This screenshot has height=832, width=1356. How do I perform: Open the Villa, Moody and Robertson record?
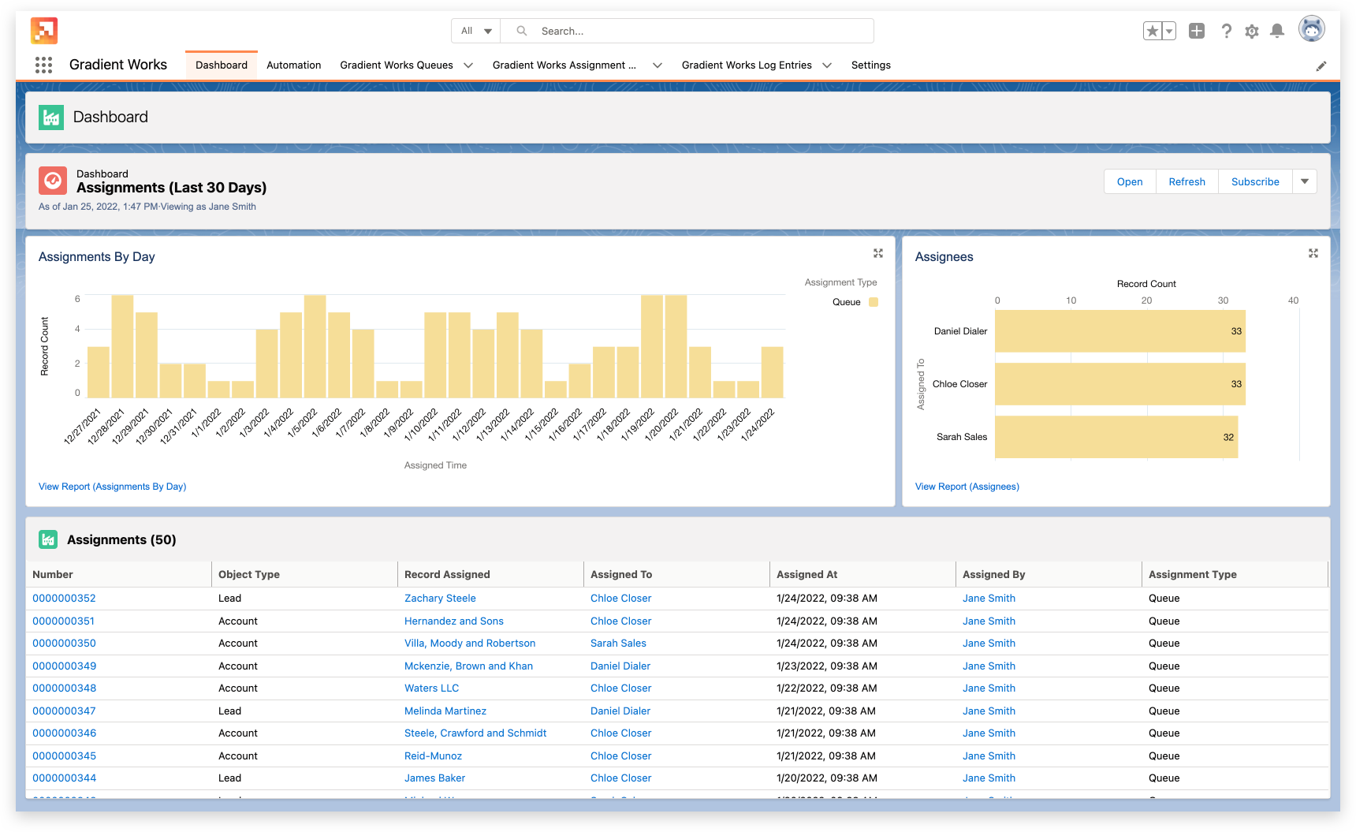coord(470,644)
